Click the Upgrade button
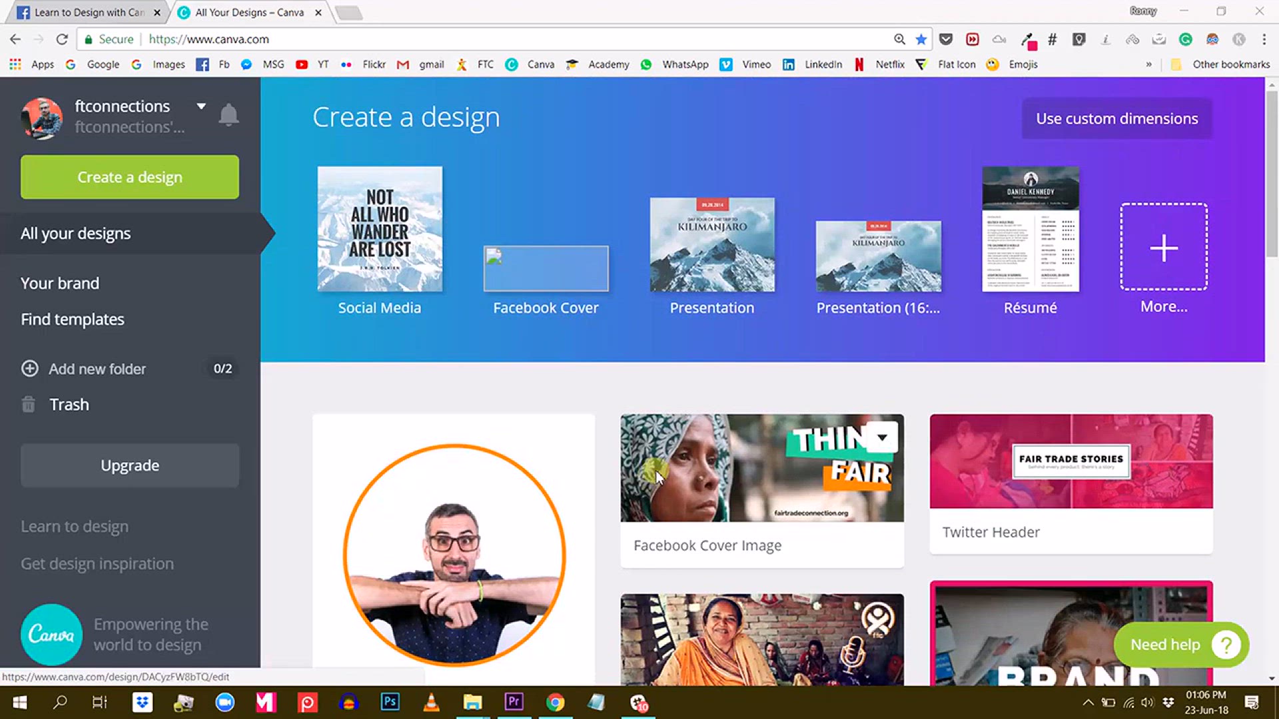Image resolution: width=1279 pixels, height=719 pixels. click(x=130, y=465)
